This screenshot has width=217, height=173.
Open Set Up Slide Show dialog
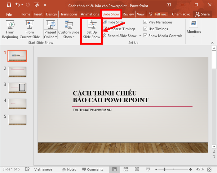92,29
